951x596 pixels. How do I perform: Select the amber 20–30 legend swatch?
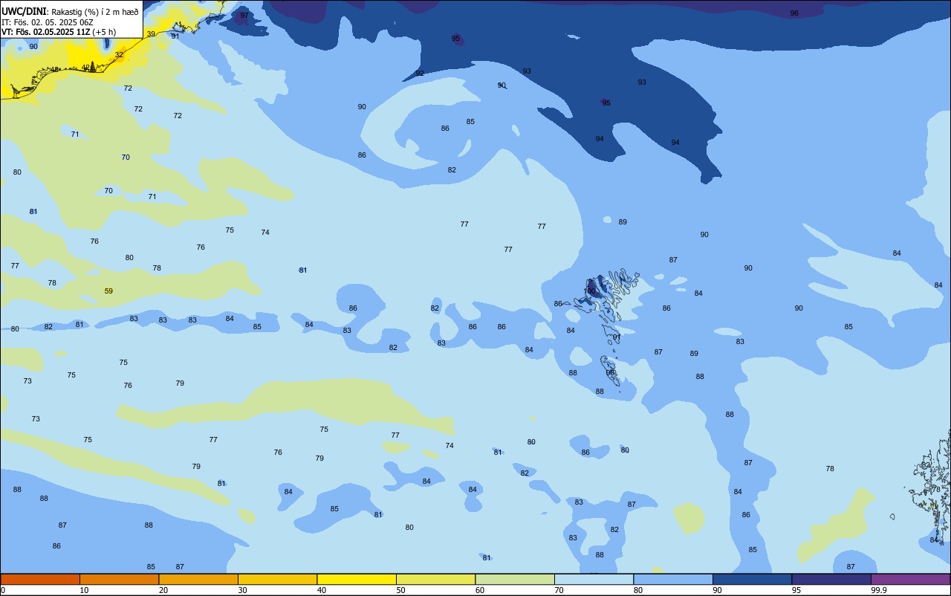198,579
